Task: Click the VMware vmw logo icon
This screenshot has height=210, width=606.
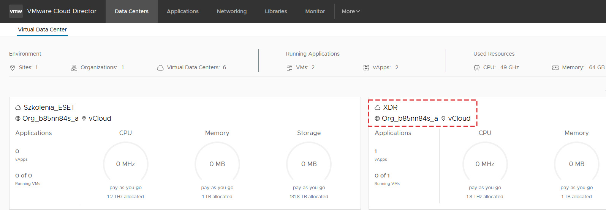Action: [x=16, y=11]
